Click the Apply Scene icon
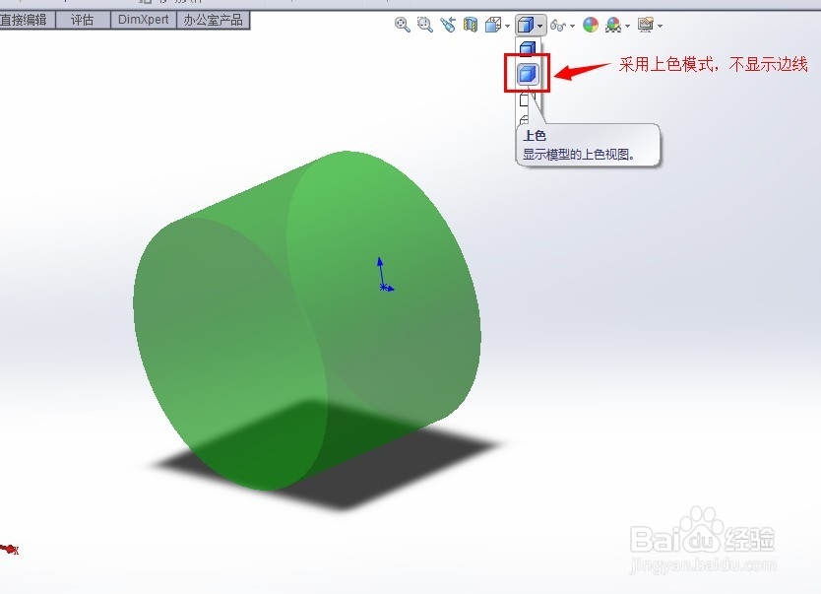 613,25
